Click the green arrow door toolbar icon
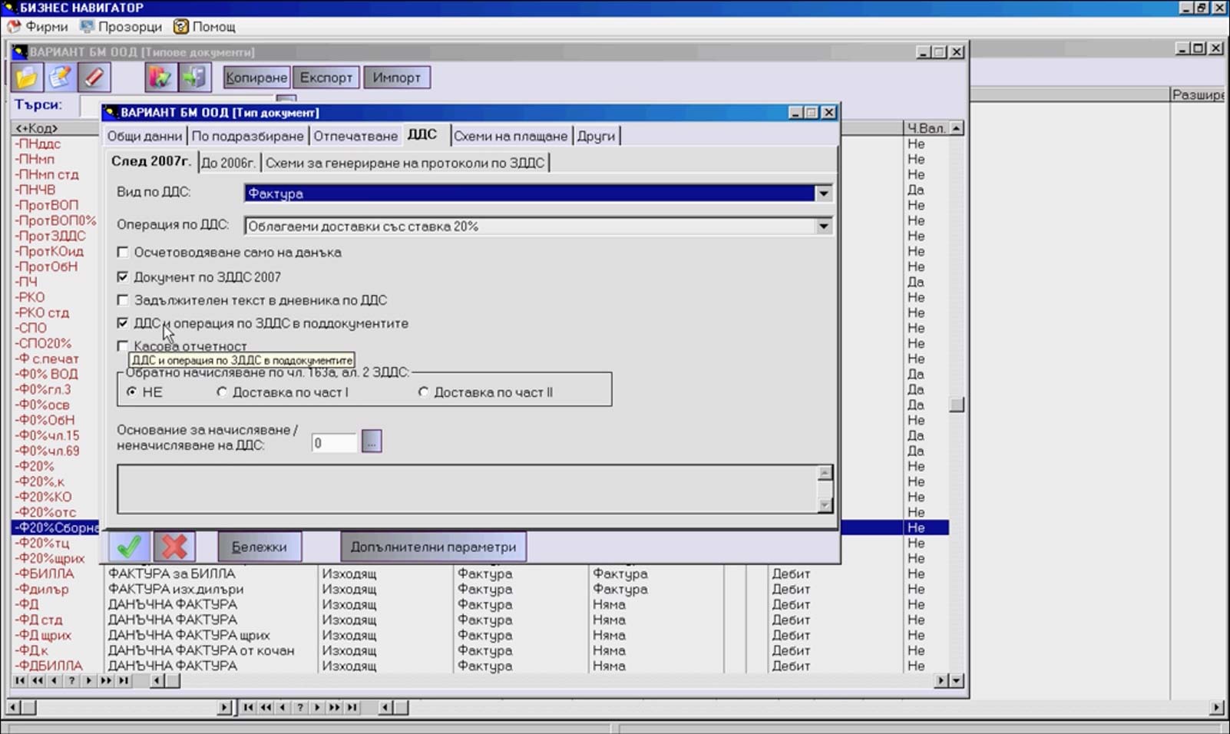Image resolution: width=1230 pixels, height=734 pixels. [193, 78]
